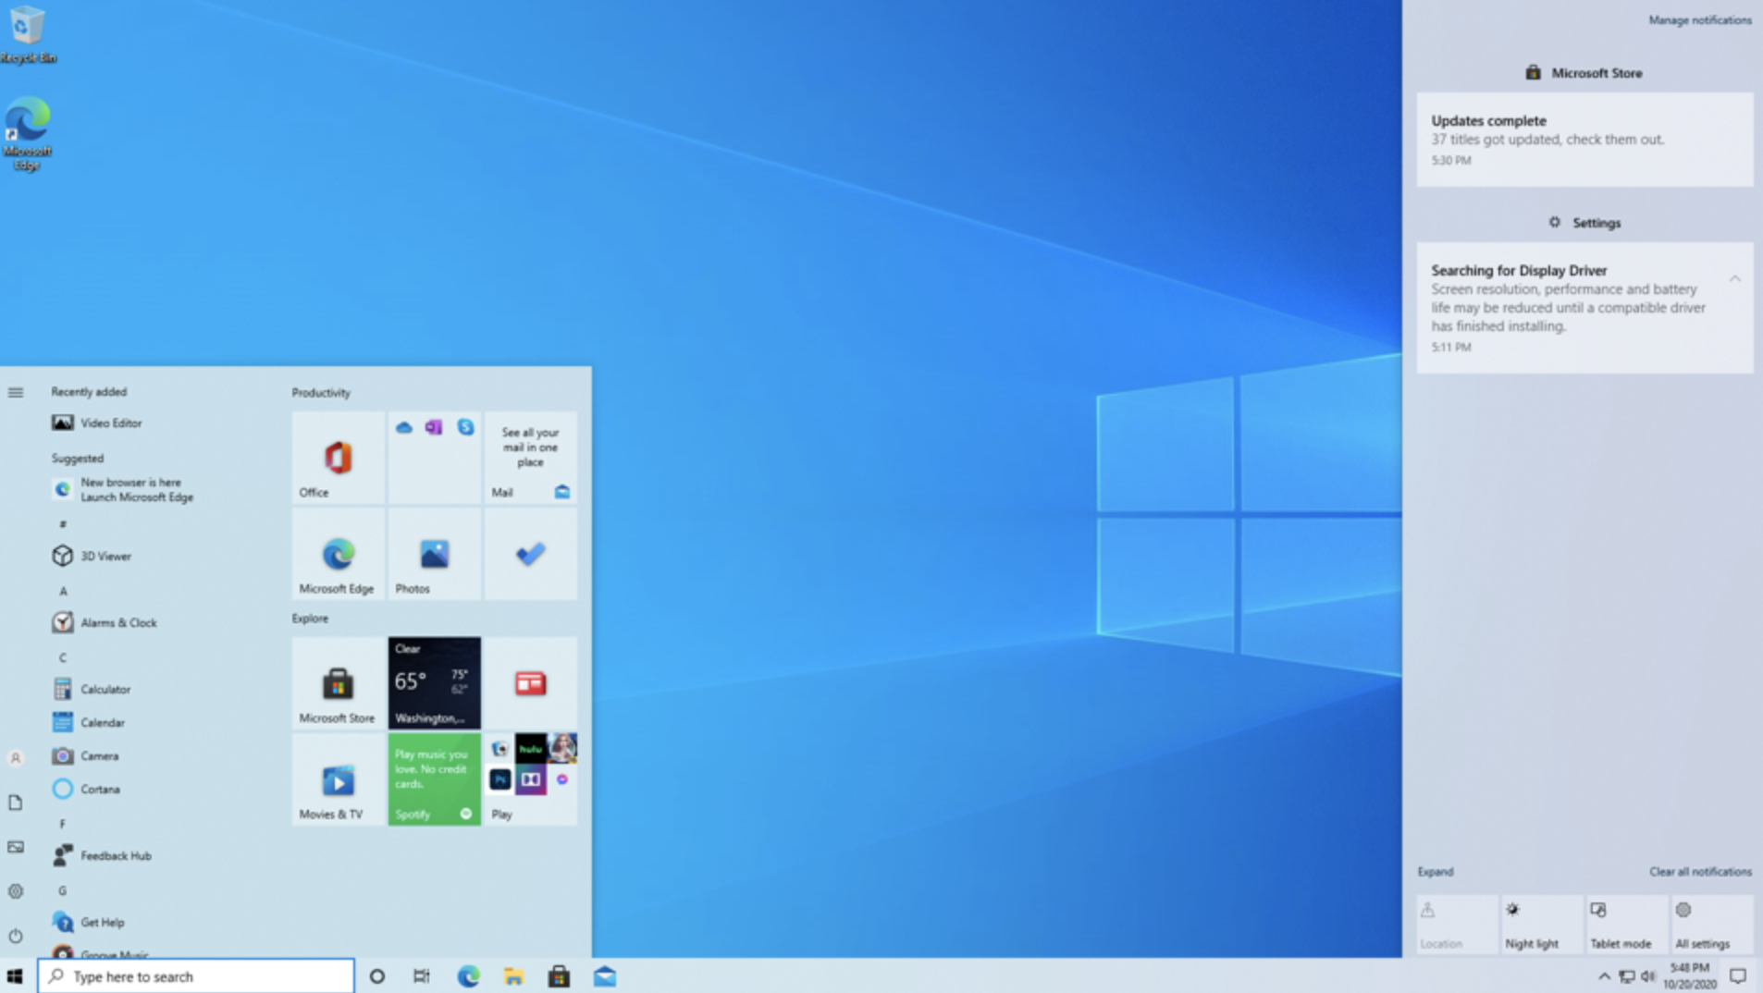
Task: Click the Skype icon in tile folder
Action: [x=465, y=426]
